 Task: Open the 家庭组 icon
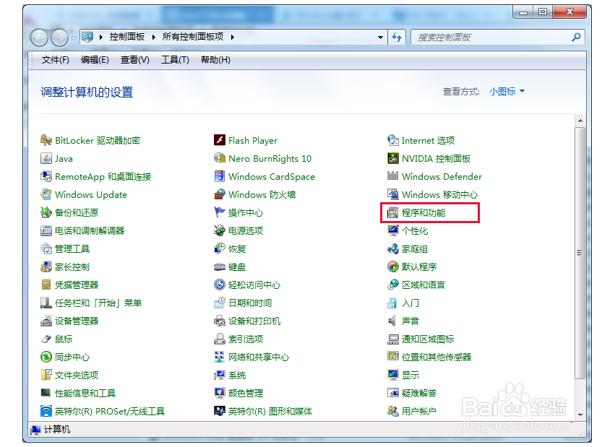click(x=393, y=248)
